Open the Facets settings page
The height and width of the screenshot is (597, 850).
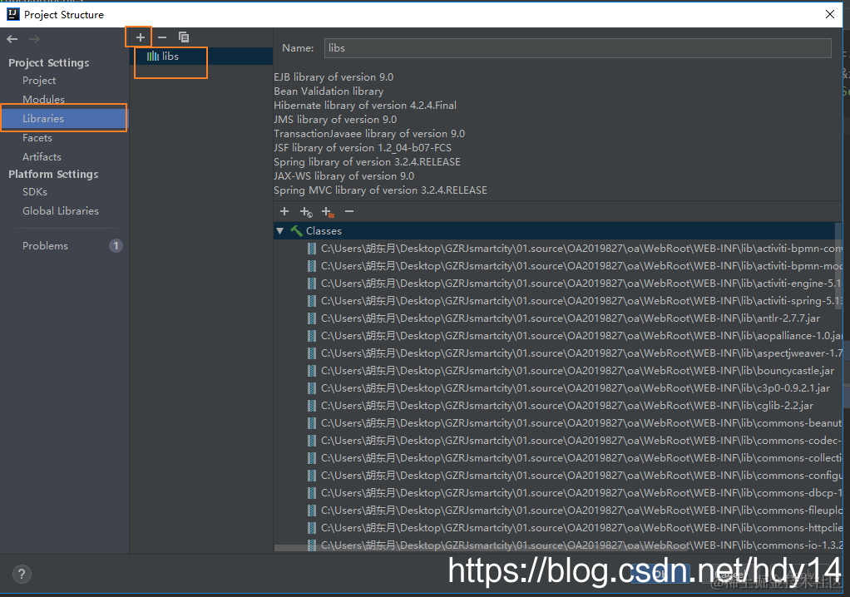point(37,138)
